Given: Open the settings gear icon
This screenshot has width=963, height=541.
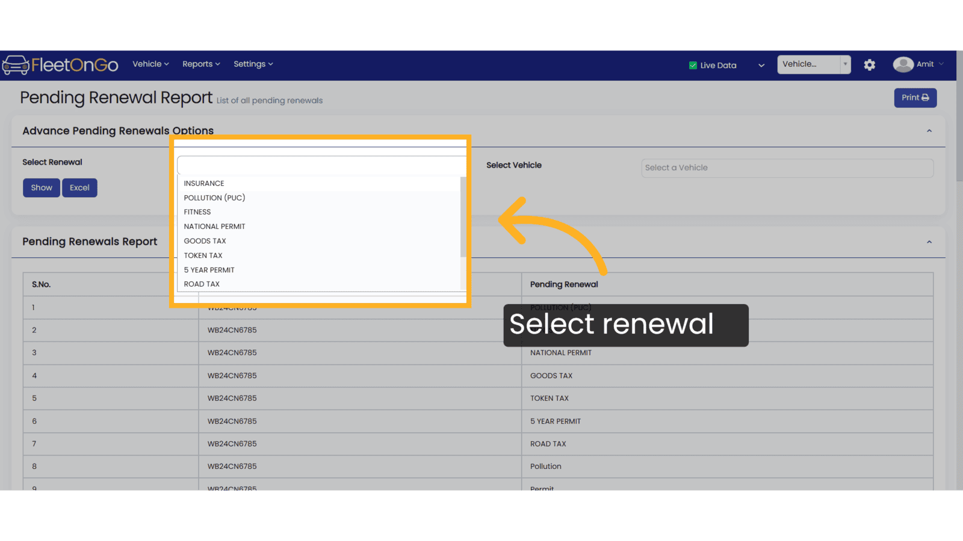Looking at the screenshot, I should point(869,65).
